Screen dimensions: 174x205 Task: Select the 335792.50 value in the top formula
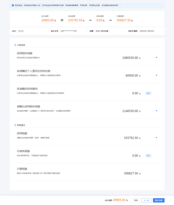coord(75,20)
